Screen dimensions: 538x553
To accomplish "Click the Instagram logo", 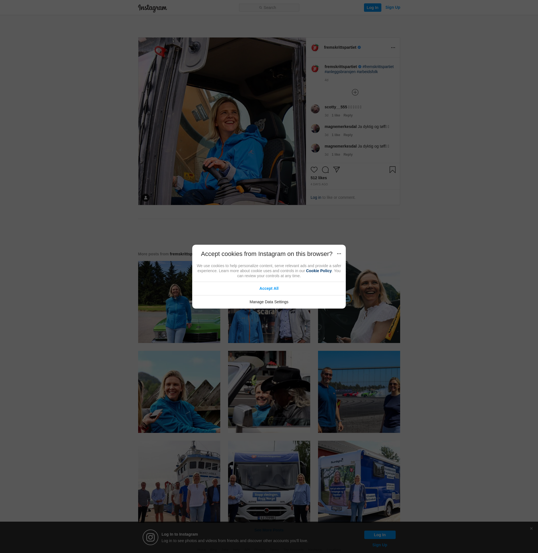I will (152, 8).
